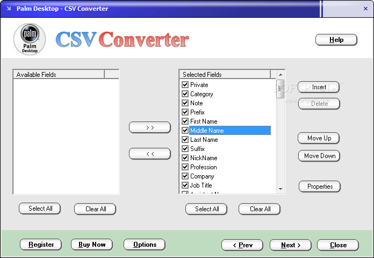The height and width of the screenshot is (258, 374).
Task: Uncheck the Job Title checkbox
Action: tap(185, 185)
